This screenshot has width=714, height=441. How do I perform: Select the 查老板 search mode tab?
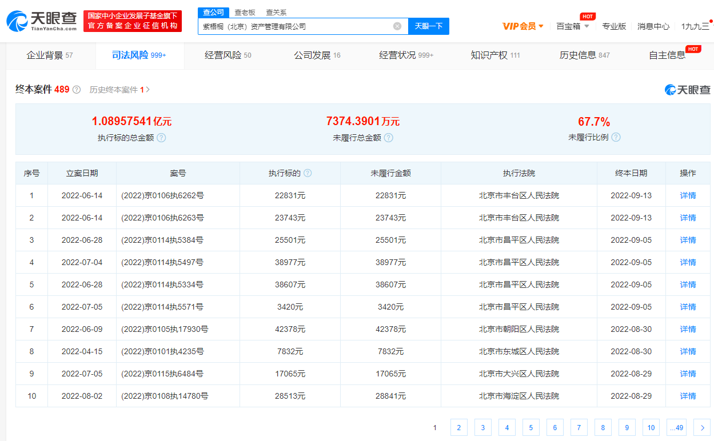(245, 12)
